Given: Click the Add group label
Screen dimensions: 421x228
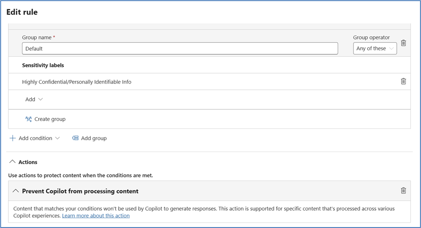Looking at the screenshot, I should tap(94, 138).
